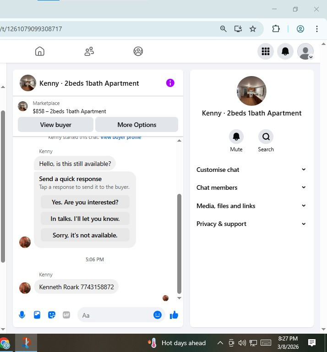Click the touch keyboard tray icon
The image size is (327, 352).
(266, 343)
